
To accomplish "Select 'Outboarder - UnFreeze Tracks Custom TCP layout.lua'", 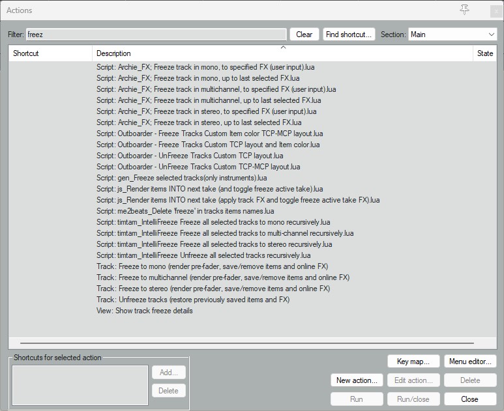I will (190, 156).
